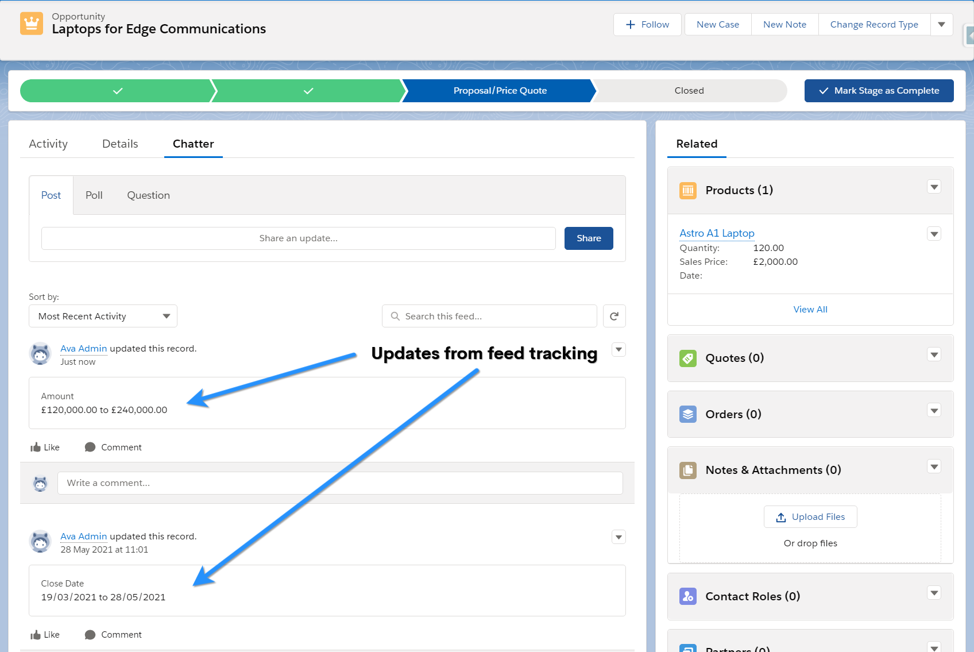The height and width of the screenshot is (652, 974).
Task: Click Upload Files button
Action: (810, 517)
